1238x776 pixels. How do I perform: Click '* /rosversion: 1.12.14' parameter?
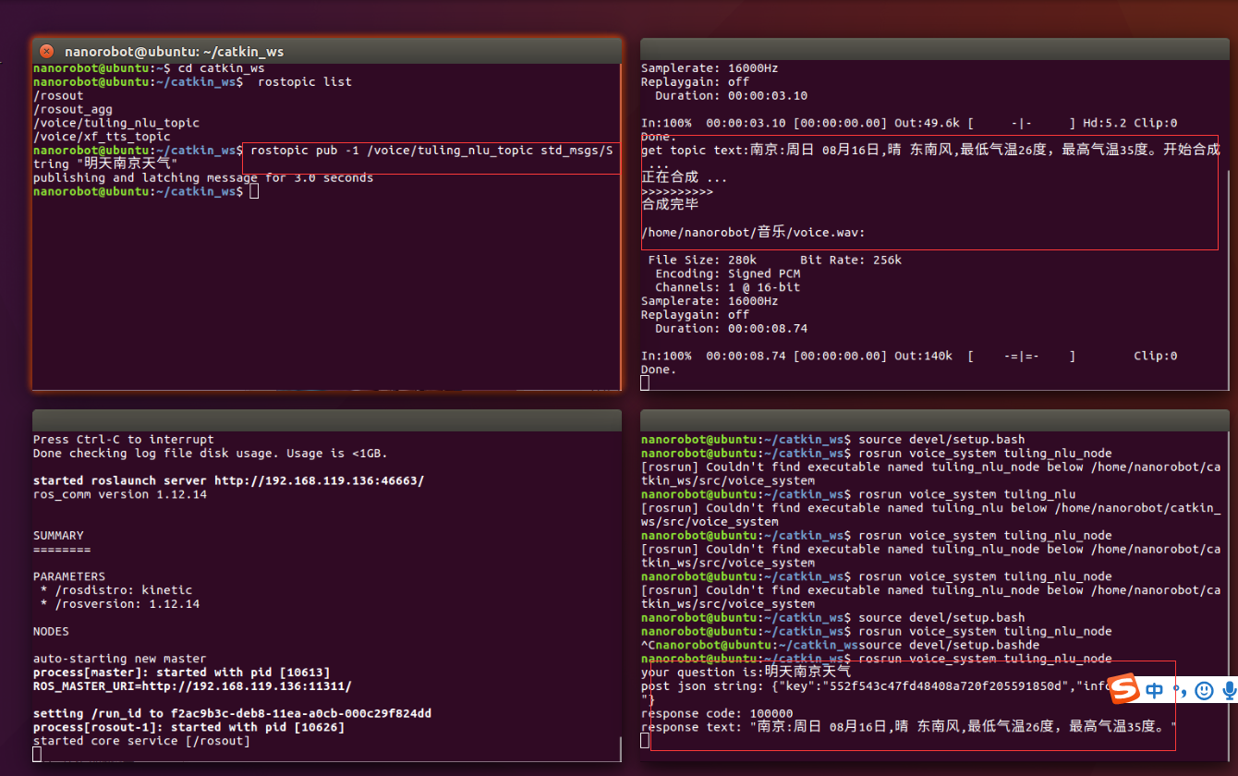(120, 603)
